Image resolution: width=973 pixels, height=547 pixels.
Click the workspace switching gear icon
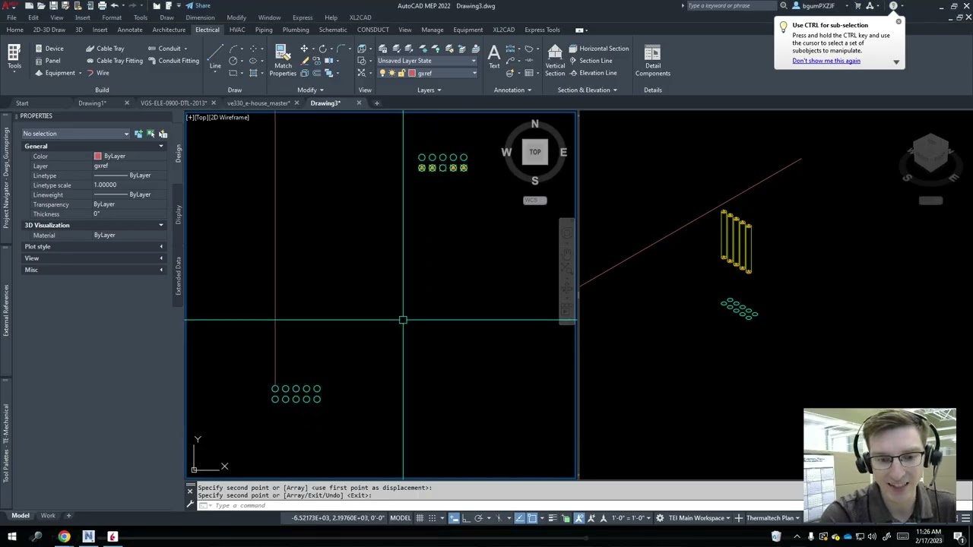click(660, 518)
